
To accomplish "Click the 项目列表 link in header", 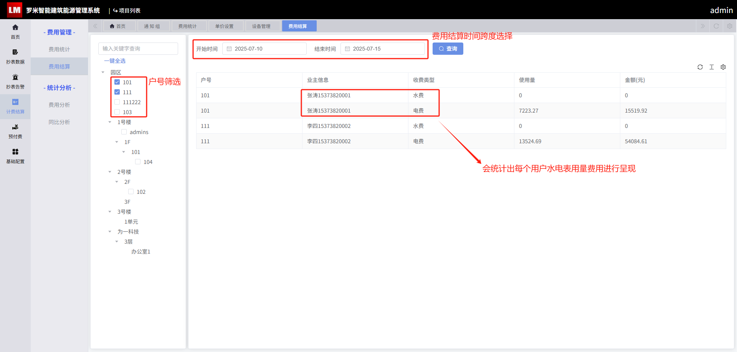I will pos(130,11).
